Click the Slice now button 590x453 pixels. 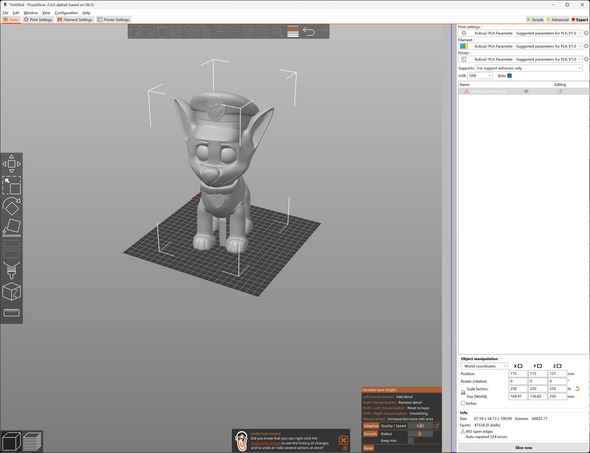click(524, 447)
